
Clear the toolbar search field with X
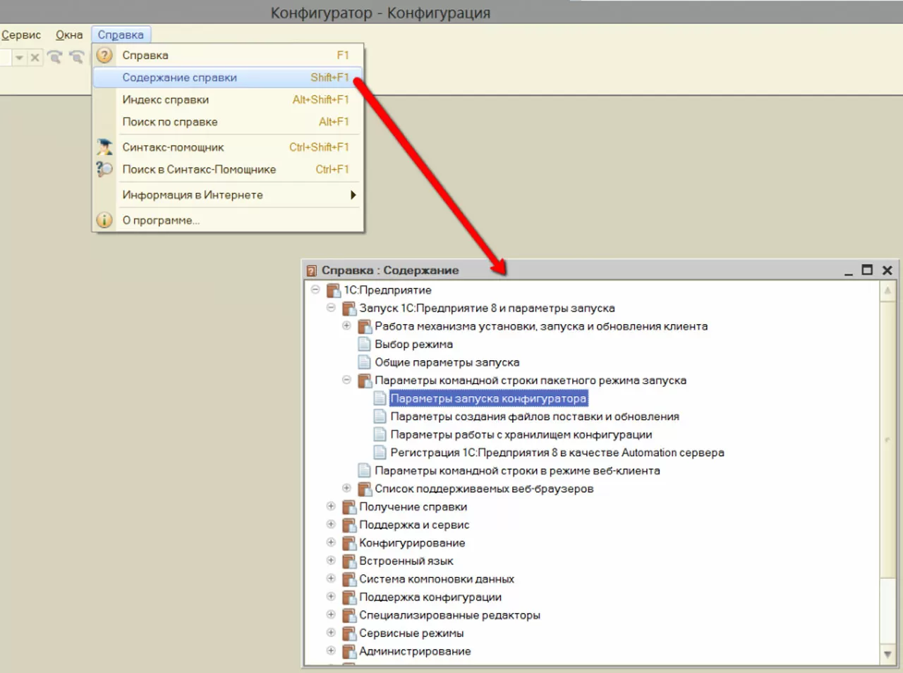[35, 58]
